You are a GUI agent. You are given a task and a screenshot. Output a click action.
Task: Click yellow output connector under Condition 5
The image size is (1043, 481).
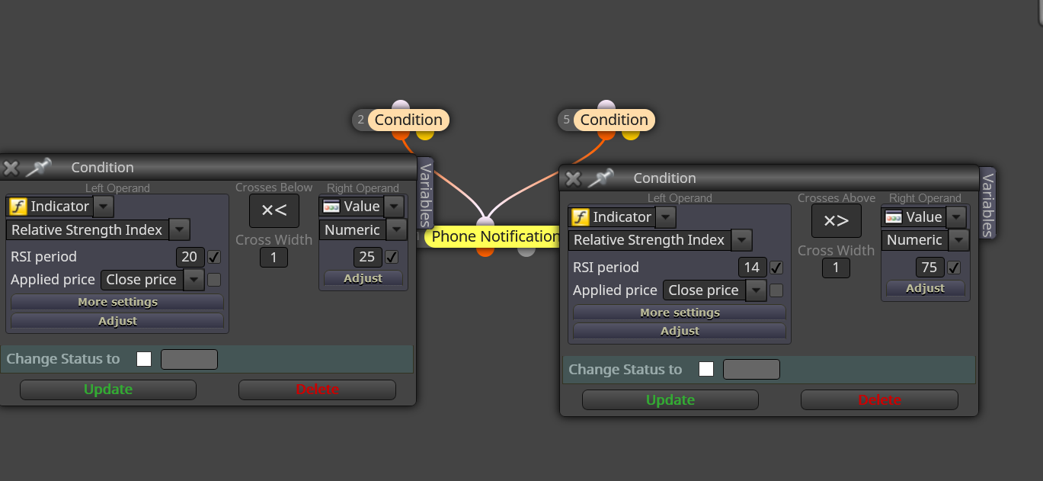click(x=631, y=134)
